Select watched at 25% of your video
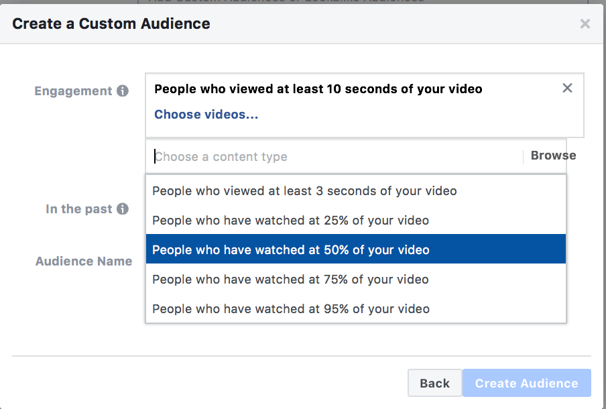This screenshot has width=606, height=409. 356,221
